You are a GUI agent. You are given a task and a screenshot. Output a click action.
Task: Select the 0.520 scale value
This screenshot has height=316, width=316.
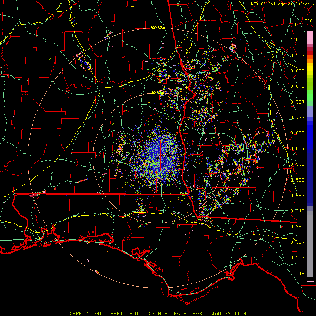pos(297,180)
